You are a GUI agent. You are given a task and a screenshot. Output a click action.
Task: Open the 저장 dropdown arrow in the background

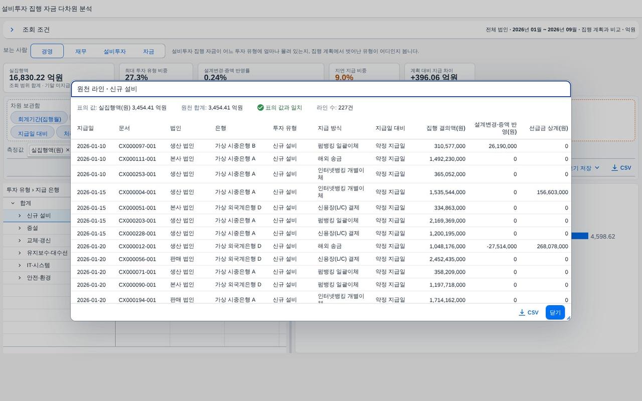tap(597, 168)
